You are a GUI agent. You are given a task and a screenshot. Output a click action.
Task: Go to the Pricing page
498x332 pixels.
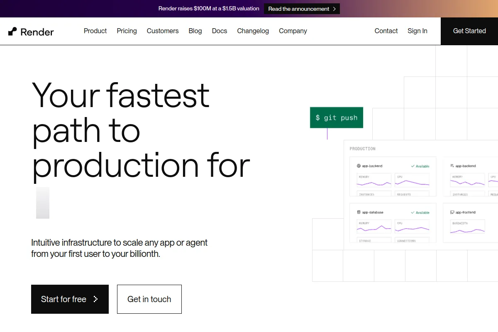tap(127, 31)
